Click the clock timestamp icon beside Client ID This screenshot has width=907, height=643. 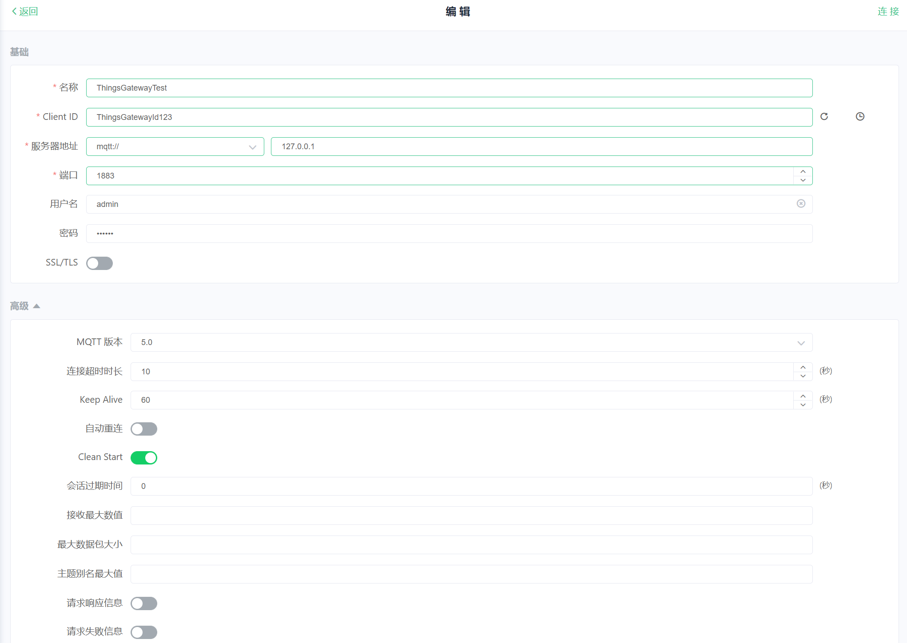(860, 116)
